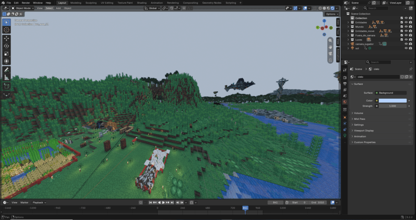This screenshot has height=220, width=416.
Task: Activate the Transform tool
Action: (x=6, y=61)
